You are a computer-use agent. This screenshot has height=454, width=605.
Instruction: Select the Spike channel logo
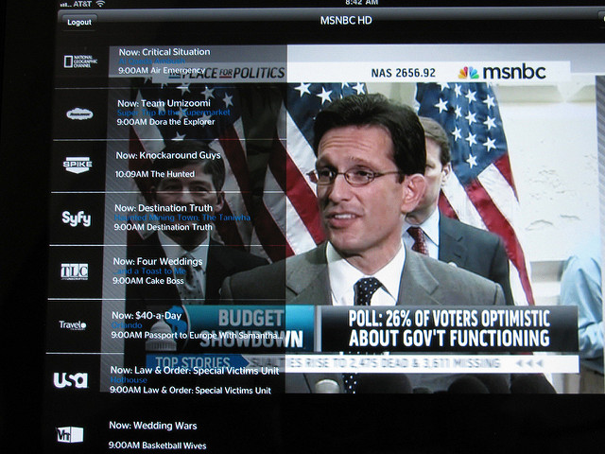click(78, 165)
